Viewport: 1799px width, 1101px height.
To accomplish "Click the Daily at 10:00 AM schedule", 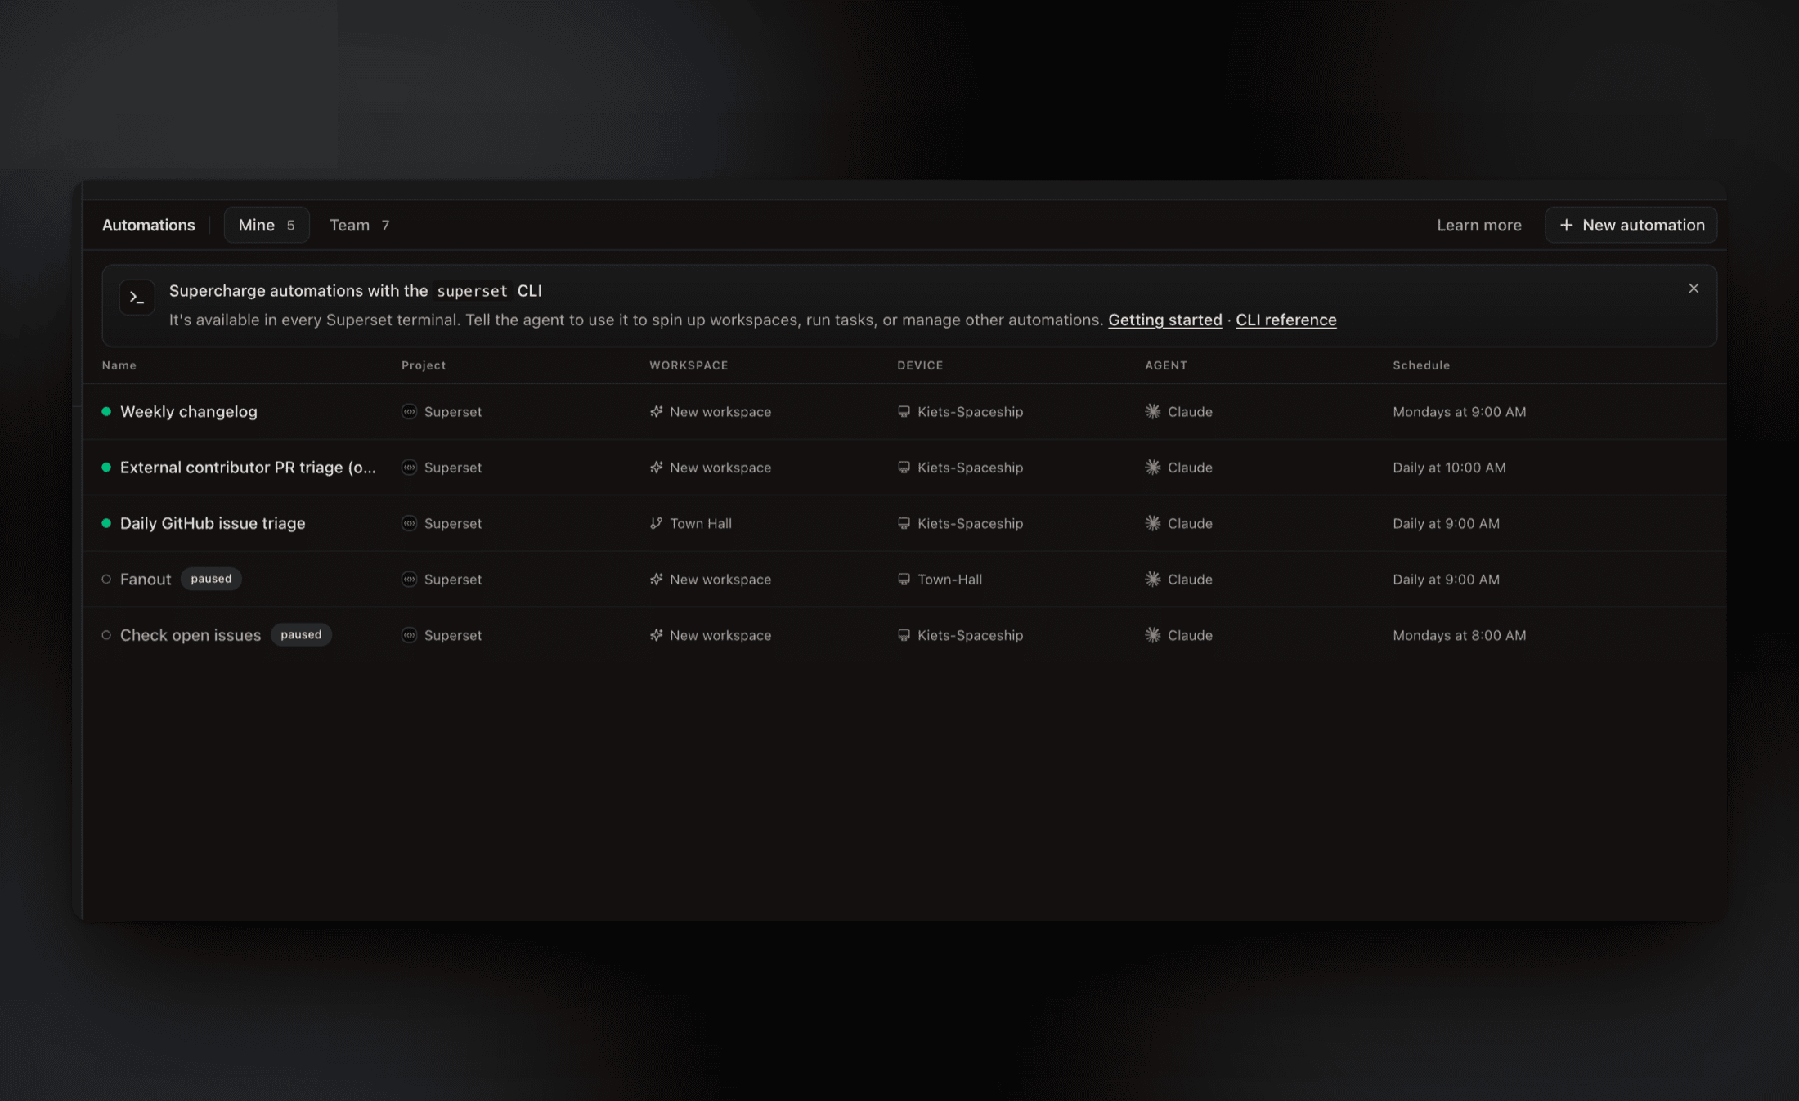I will (x=1449, y=467).
